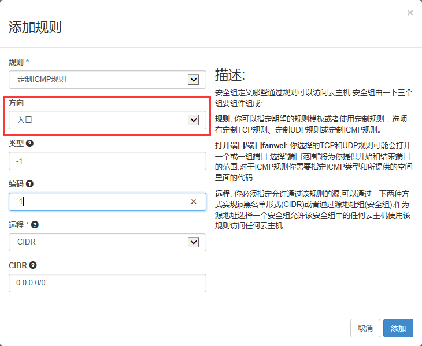Screen dimensions: 422x346
Task: Click the help icon beside the CIDR label
Action: [x=33, y=265]
